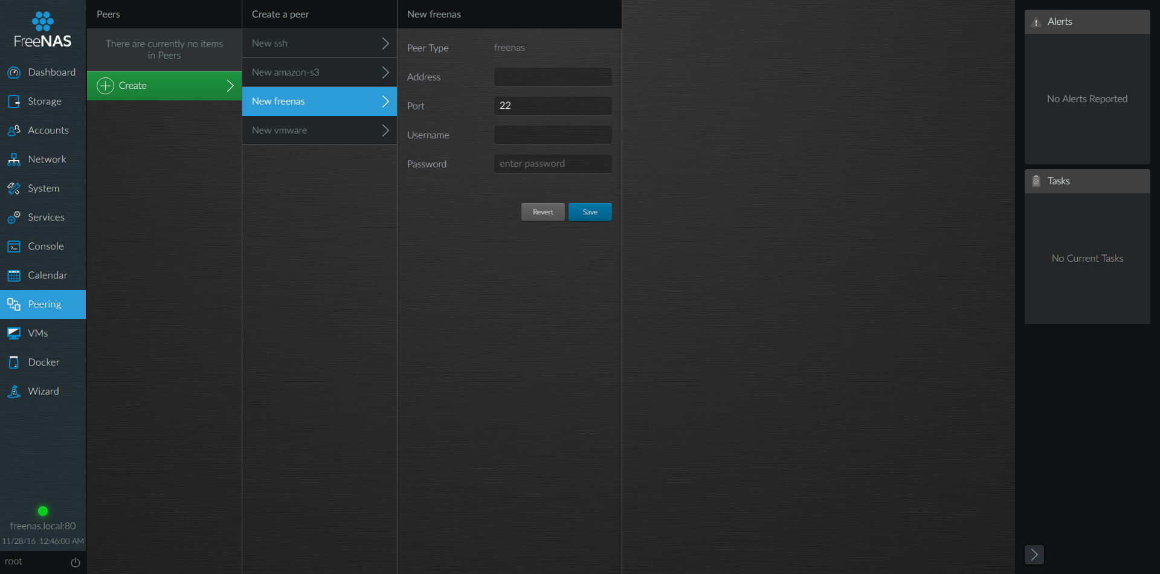Open the Accounts section
The height and width of the screenshot is (574, 1160).
[x=42, y=130]
